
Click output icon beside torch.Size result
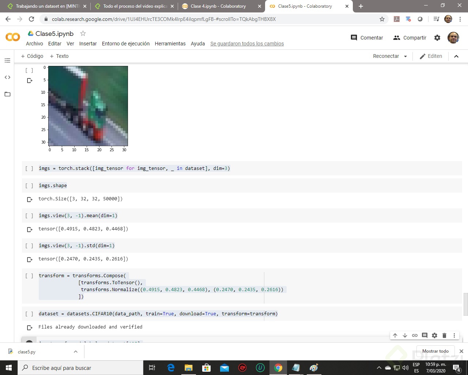[x=30, y=199]
